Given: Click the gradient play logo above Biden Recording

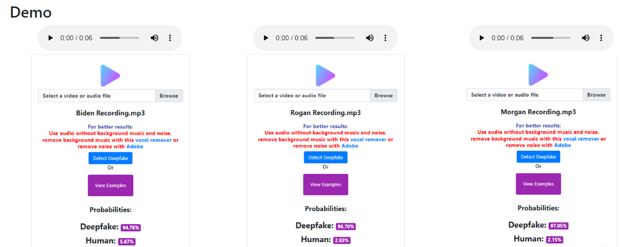Looking at the screenshot, I should coord(110,75).
